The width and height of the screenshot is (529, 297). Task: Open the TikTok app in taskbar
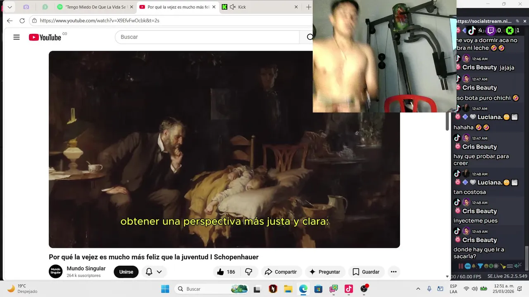[x=348, y=289]
